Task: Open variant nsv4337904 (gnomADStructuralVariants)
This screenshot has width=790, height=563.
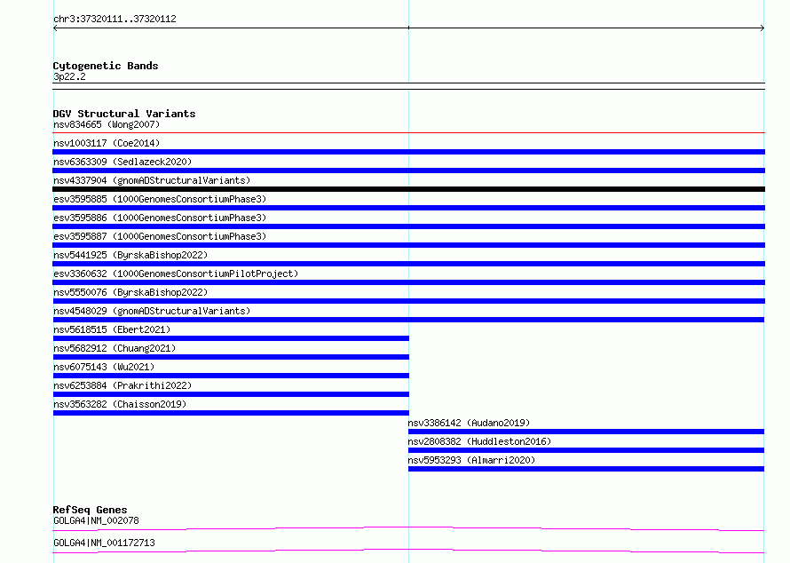Action: pos(152,180)
